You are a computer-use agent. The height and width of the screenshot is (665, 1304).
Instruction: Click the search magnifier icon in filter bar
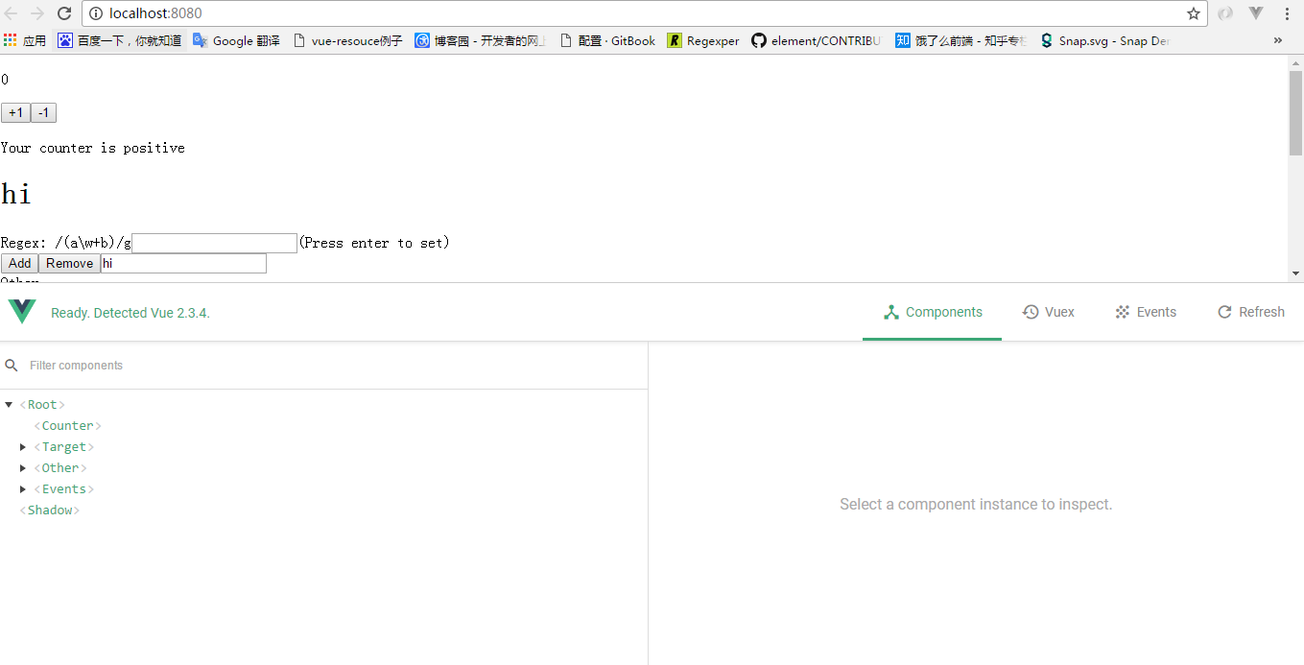point(12,366)
